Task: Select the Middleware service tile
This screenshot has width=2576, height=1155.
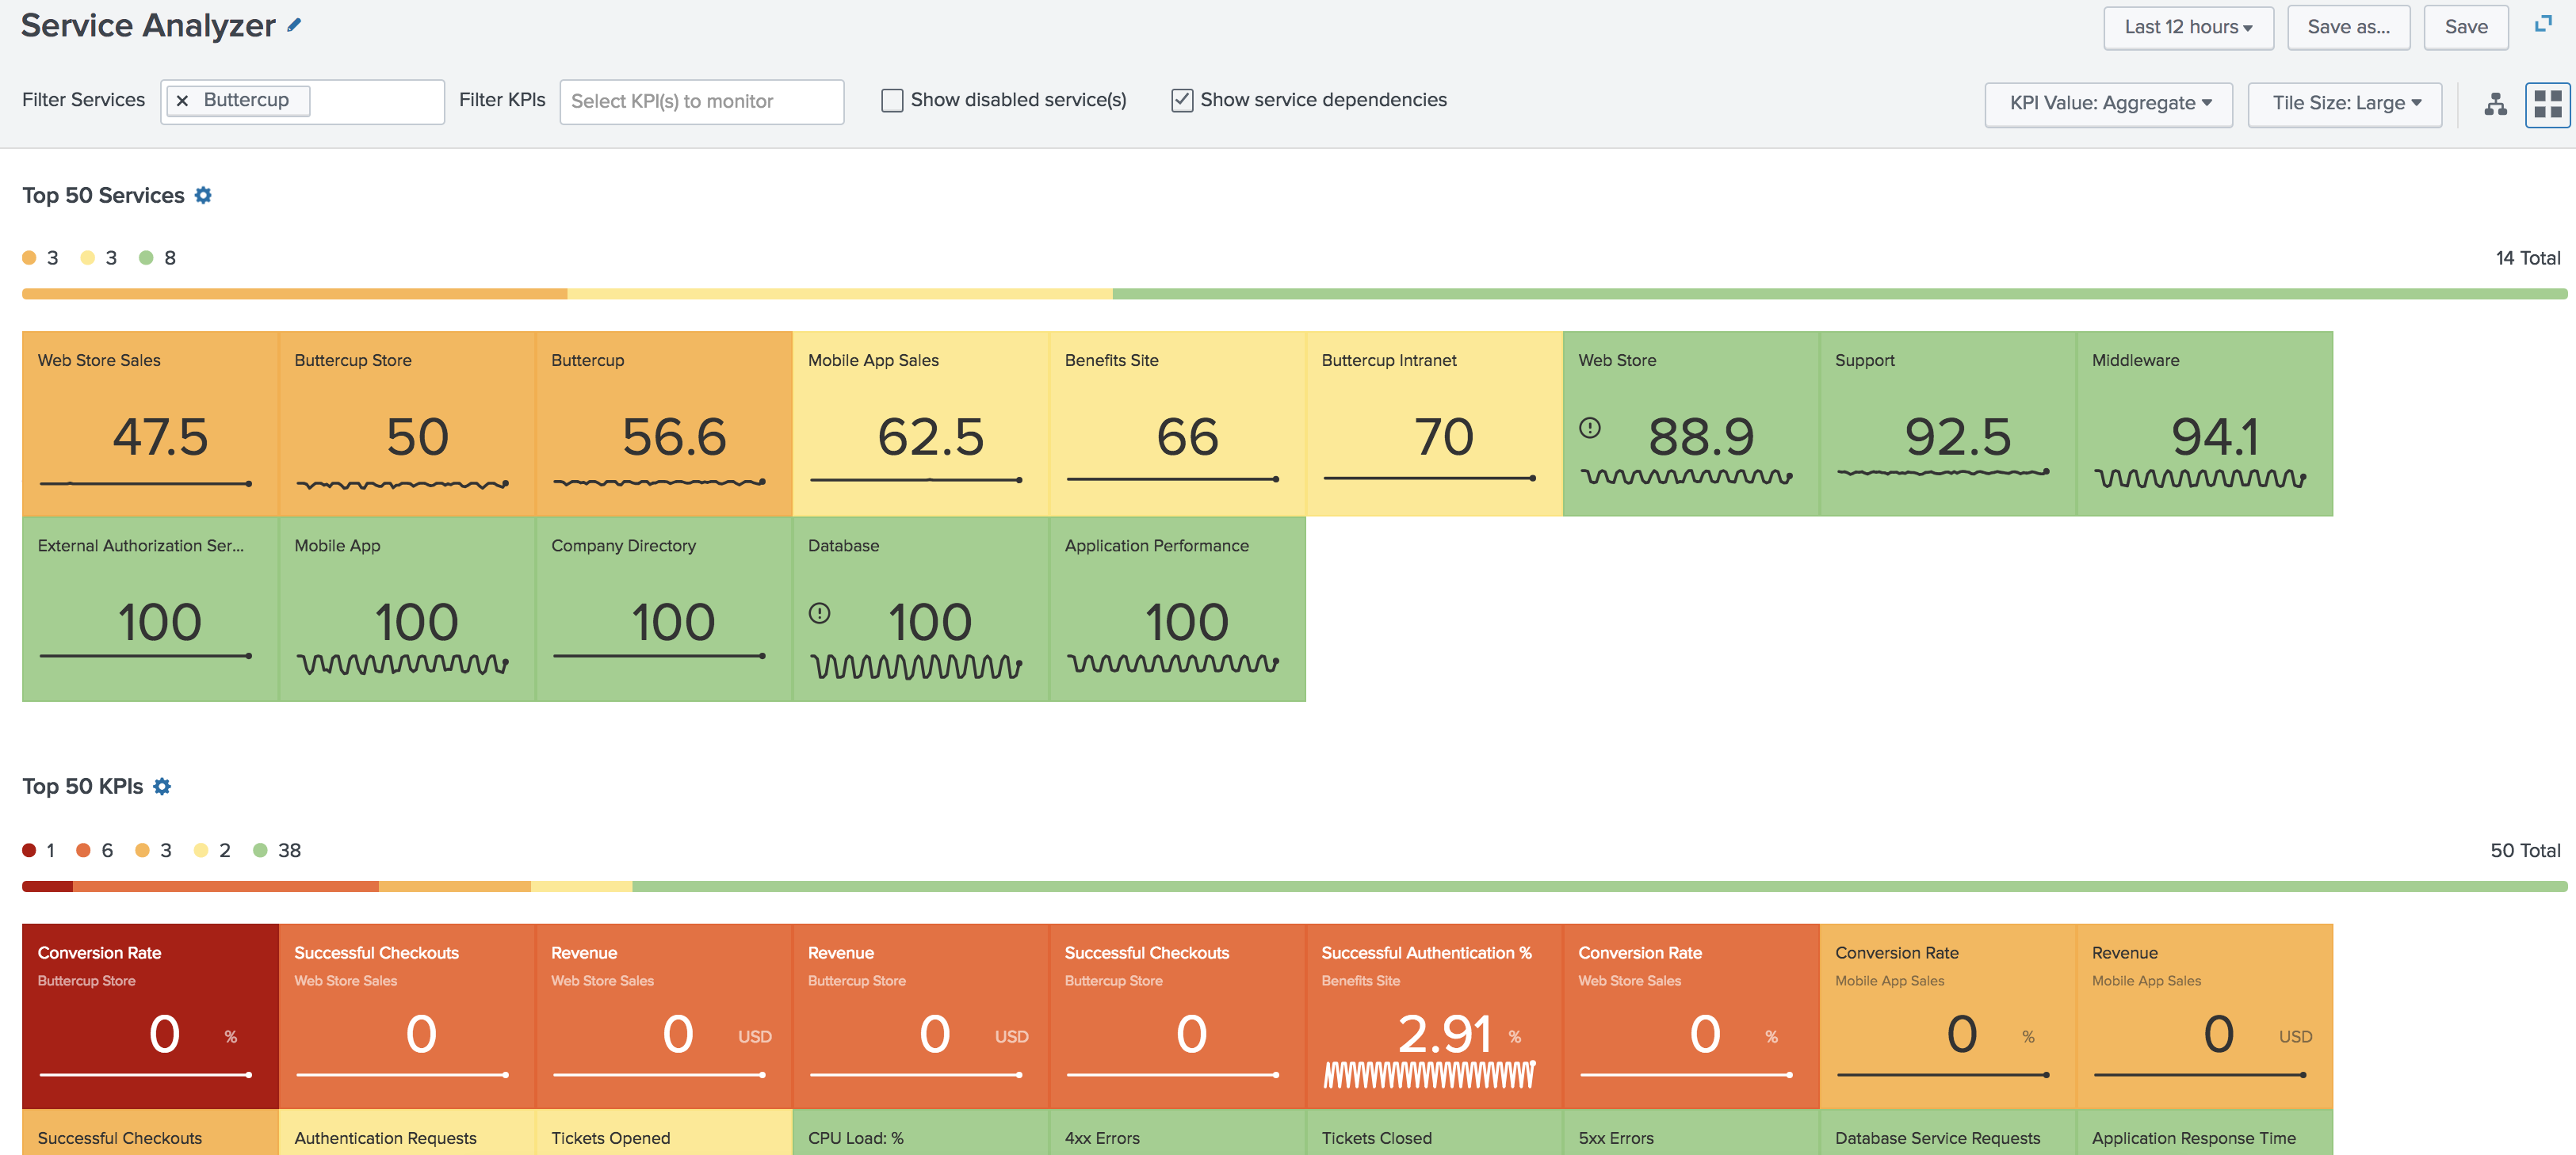Action: 2205,424
